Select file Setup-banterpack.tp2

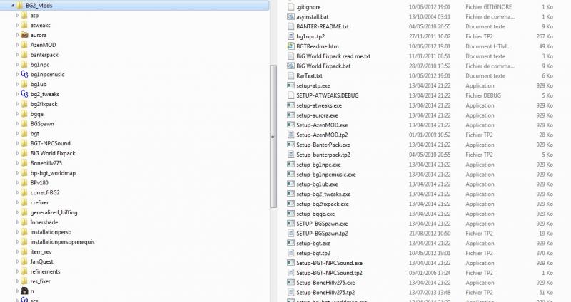pyautogui.click(x=323, y=155)
